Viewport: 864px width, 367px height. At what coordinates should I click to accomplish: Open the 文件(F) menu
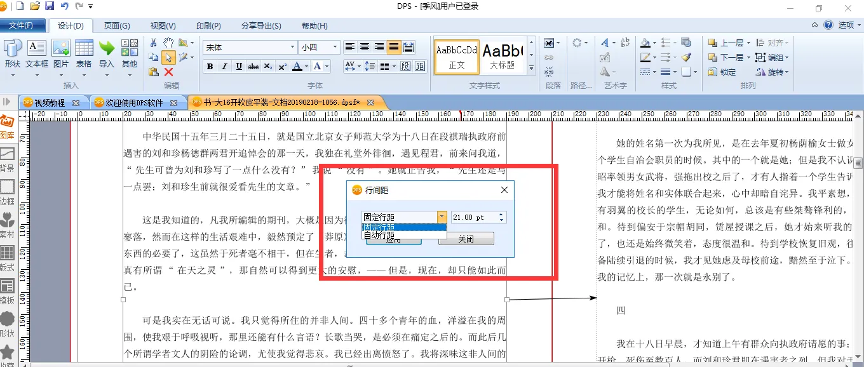coord(23,25)
